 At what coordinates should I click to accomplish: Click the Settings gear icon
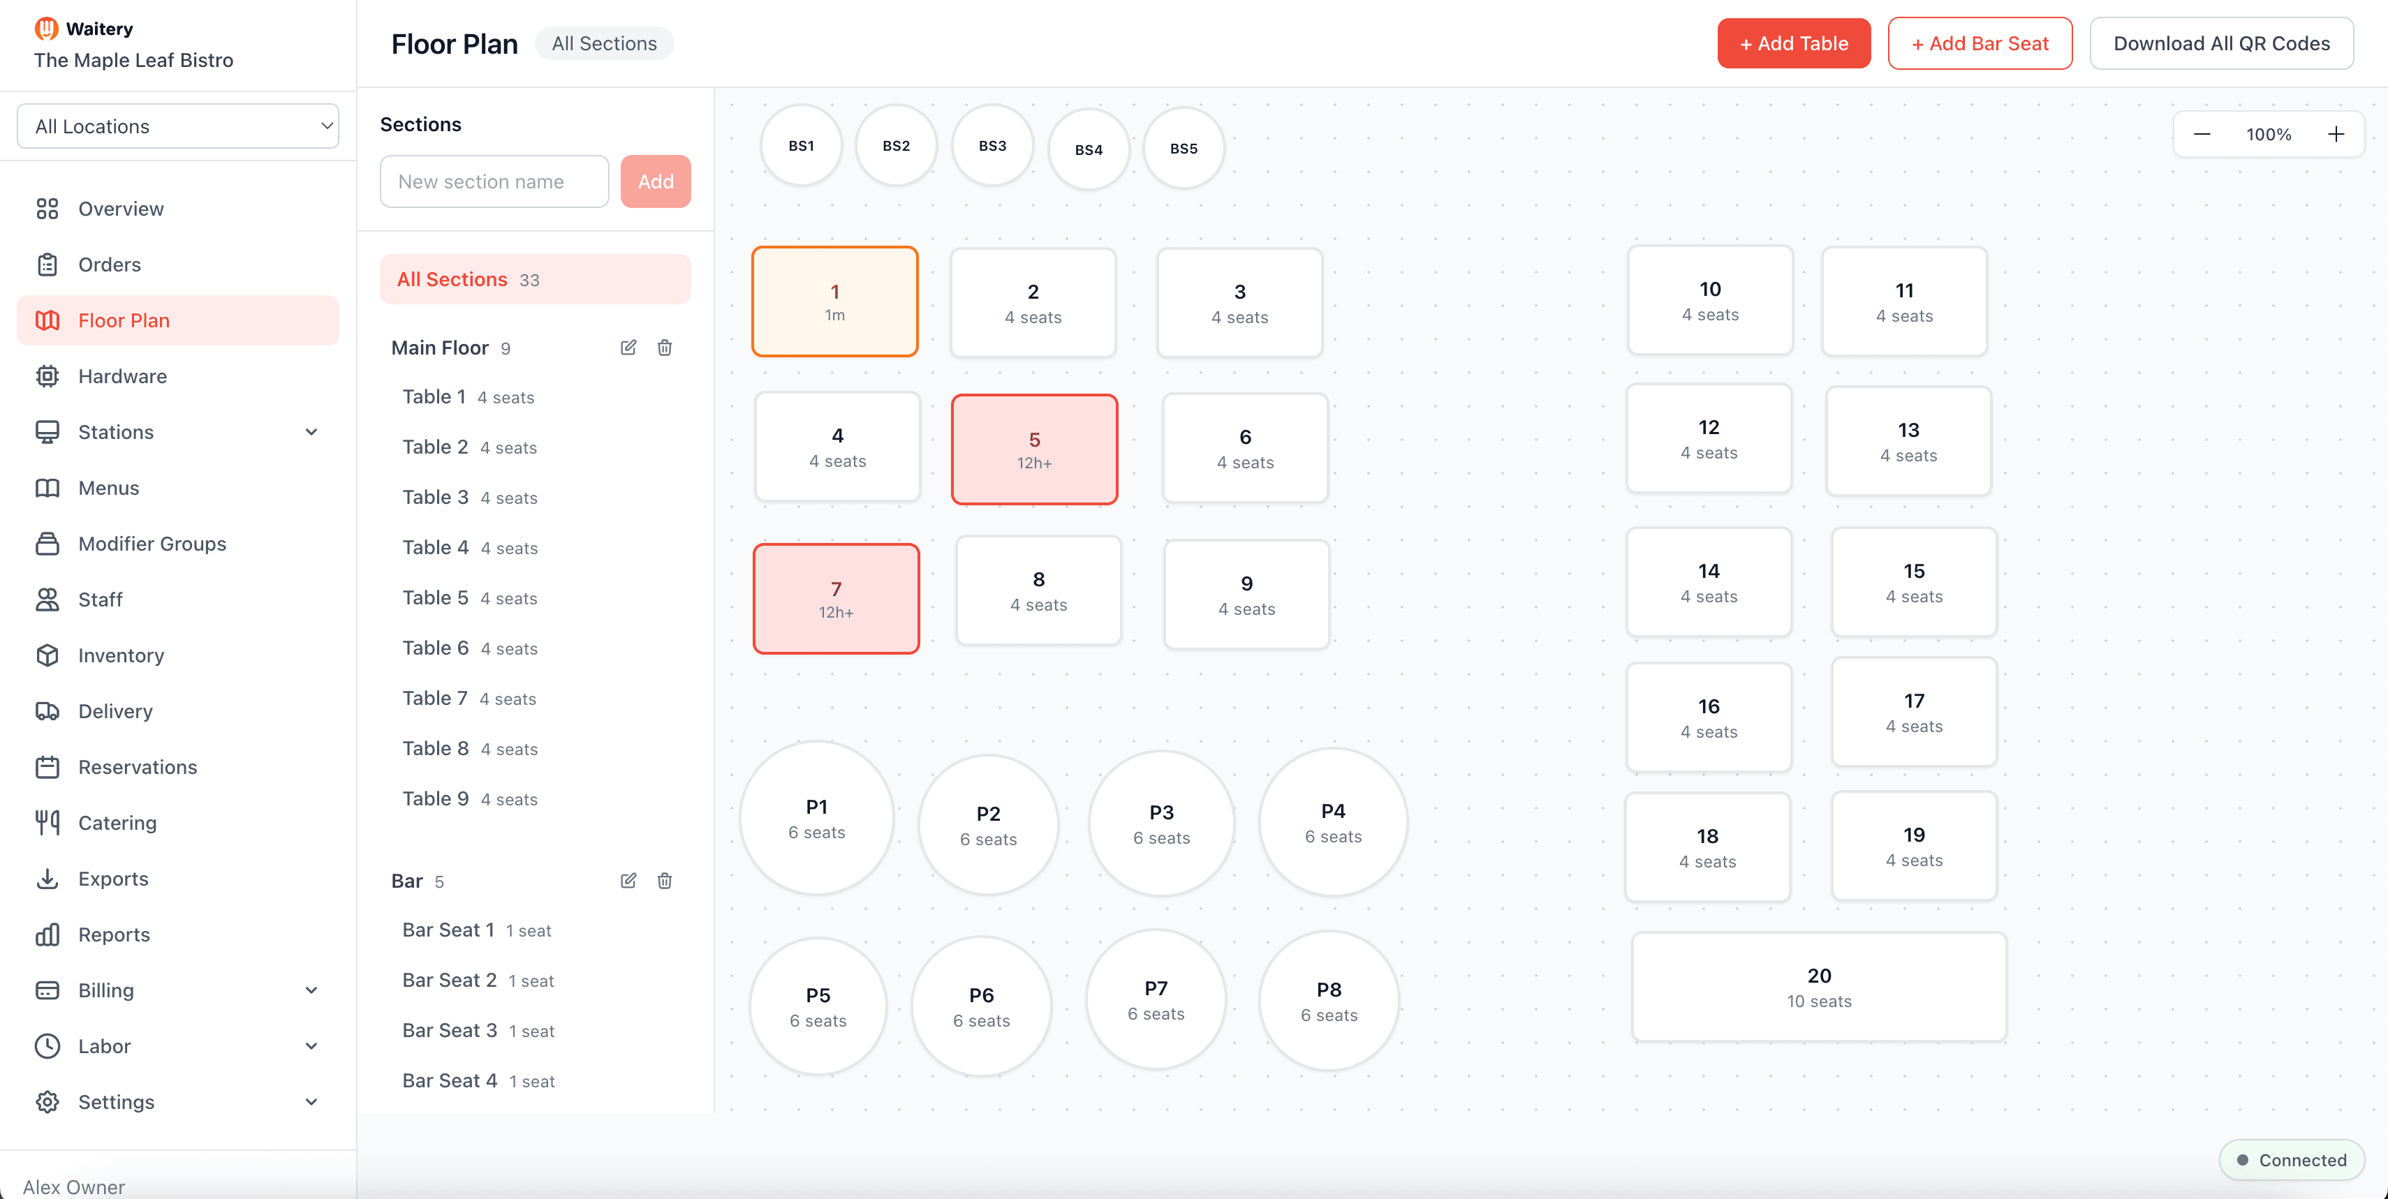(47, 1102)
